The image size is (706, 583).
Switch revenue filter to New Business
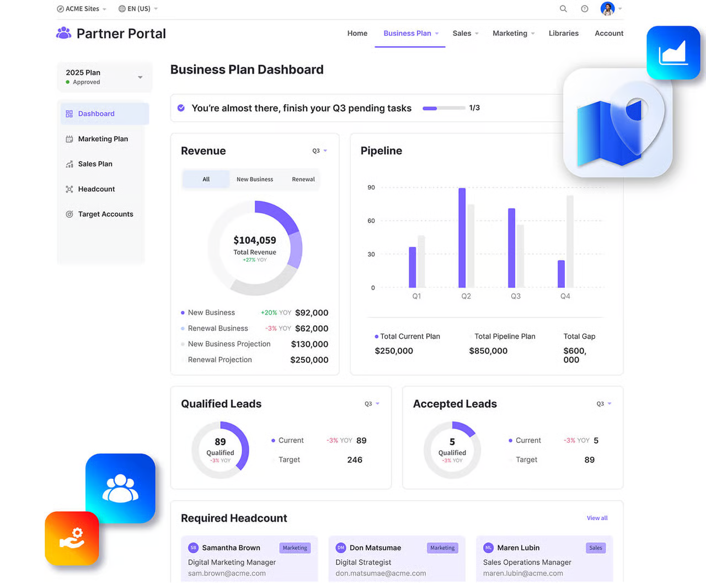pos(254,179)
